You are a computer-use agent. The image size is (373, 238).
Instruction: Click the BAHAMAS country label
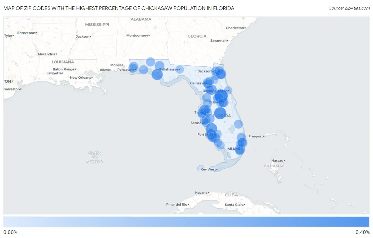coord(274,166)
